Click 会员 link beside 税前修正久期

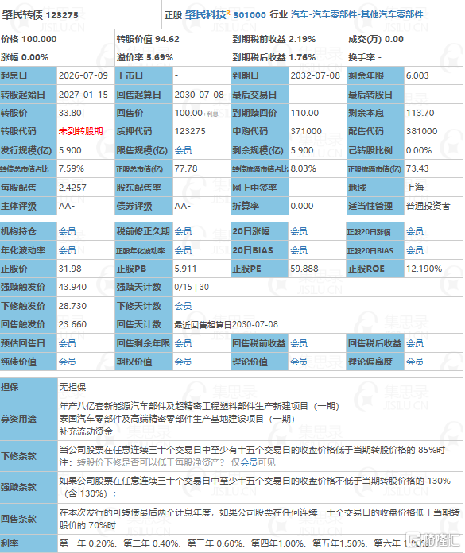pyautogui.click(x=183, y=231)
